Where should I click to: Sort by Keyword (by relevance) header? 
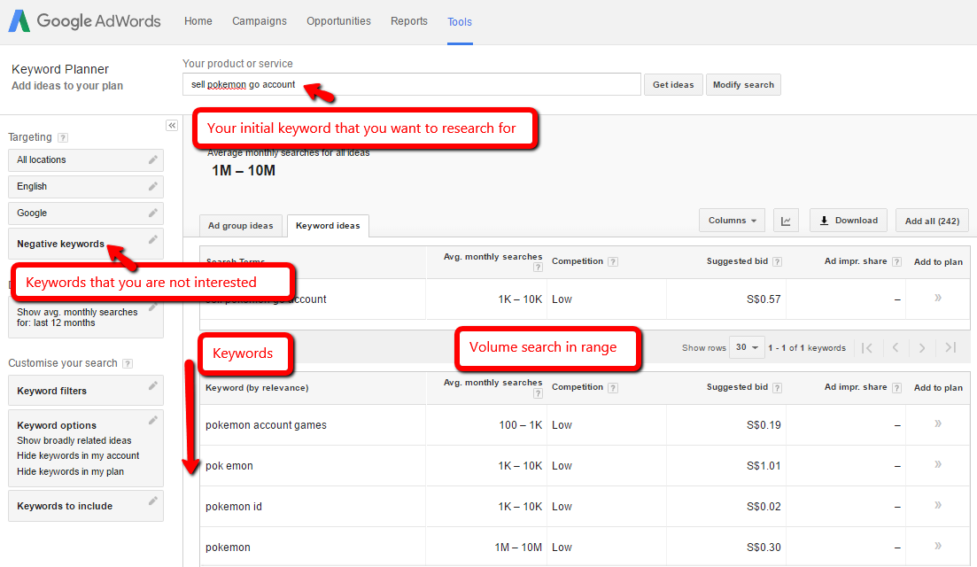point(257,387)
